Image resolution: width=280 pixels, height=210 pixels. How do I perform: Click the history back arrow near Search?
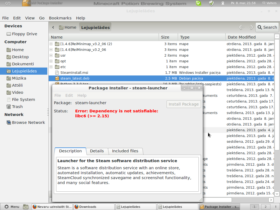click(241, 27)
